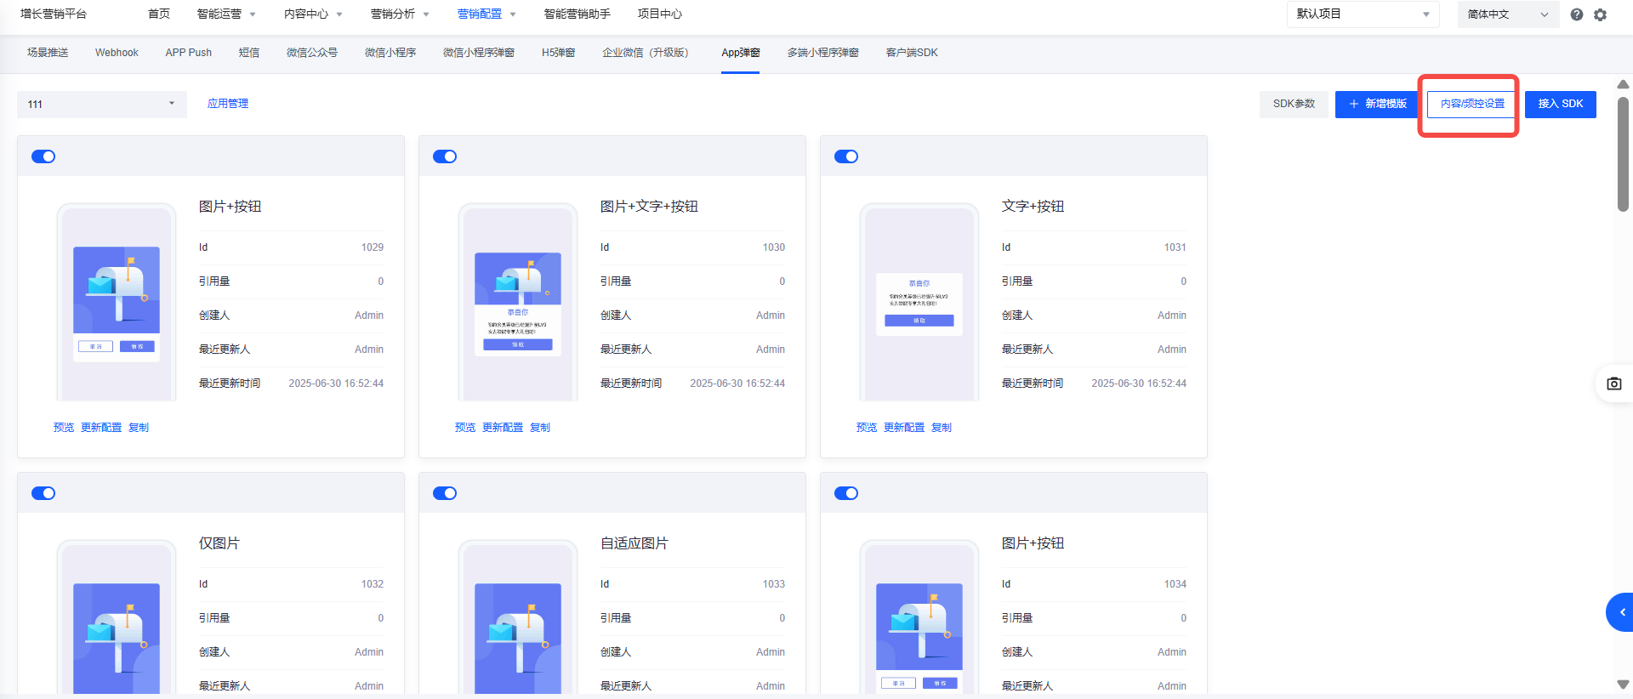Click 图片+文字+按钮 template preview thumbnail
This screenshot has height=699, width=1633.
(x=518, y=303)
